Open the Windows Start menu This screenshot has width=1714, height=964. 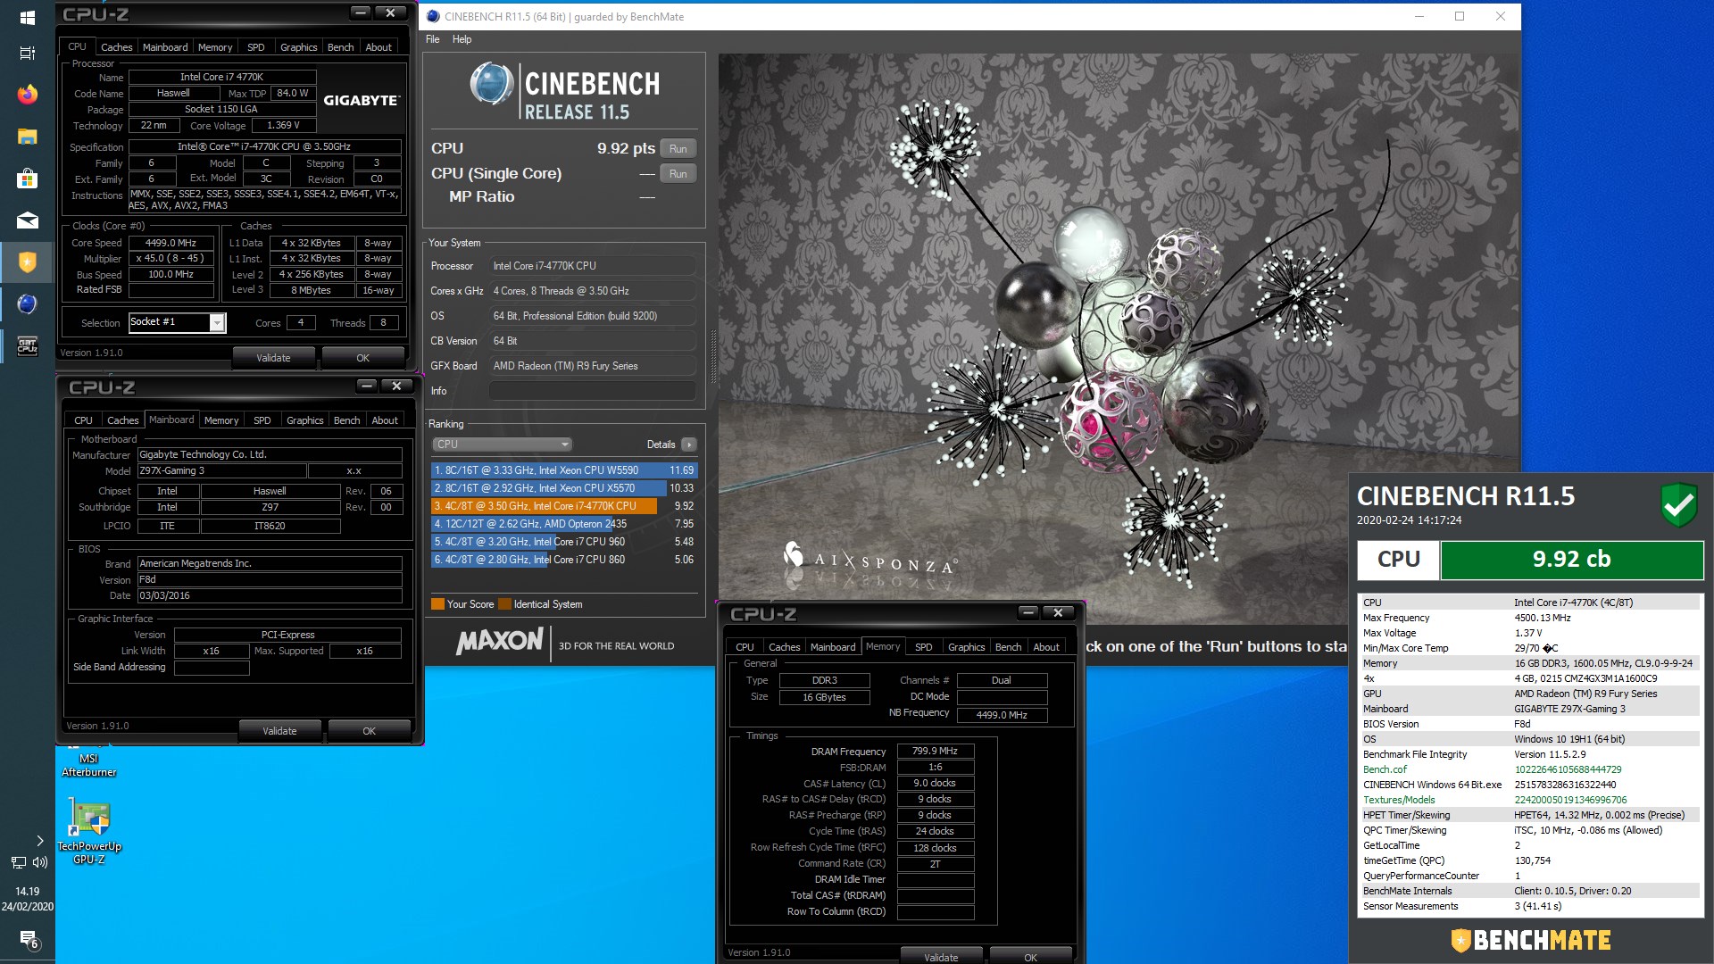tap(27, 17)
